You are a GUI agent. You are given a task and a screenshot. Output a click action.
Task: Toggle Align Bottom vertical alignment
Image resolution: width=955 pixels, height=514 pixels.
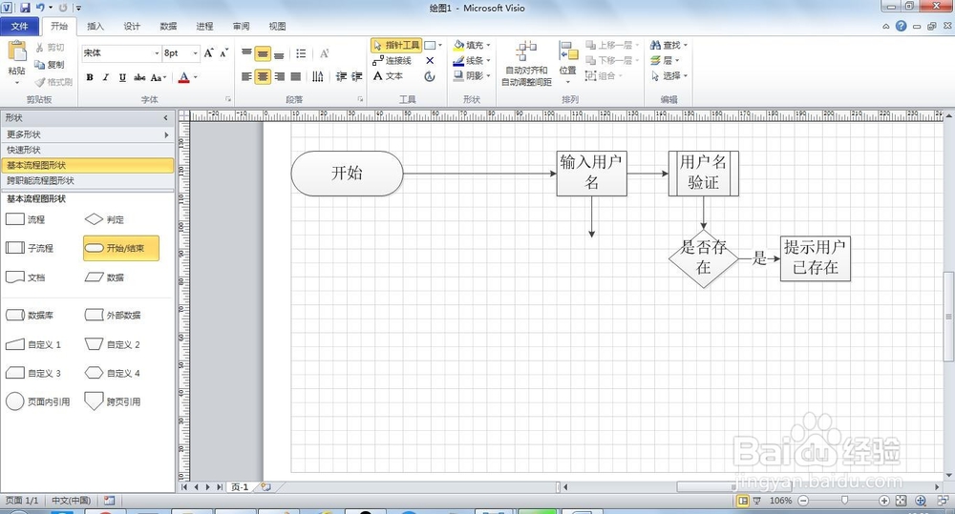pyautogui.click(x=279, y=53)
